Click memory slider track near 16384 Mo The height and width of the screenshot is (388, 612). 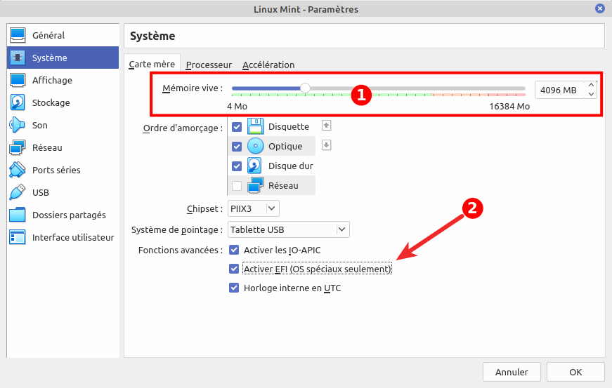click(521, 89)
